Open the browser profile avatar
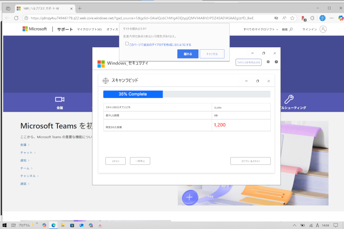The image size is (344, 229). [x=322, y=18]
